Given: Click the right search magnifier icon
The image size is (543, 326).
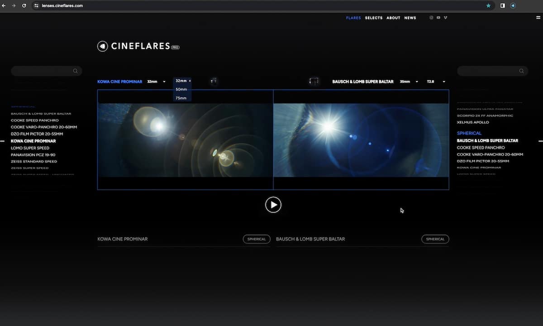Looking at the screenshot, I should (522, 71).
